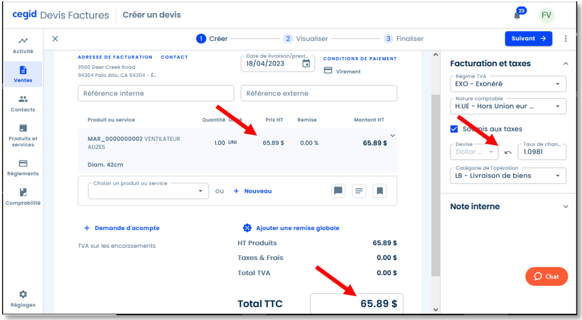Click the Suivant button
Screen dimensions: 582x320
[x=528, y=39]
